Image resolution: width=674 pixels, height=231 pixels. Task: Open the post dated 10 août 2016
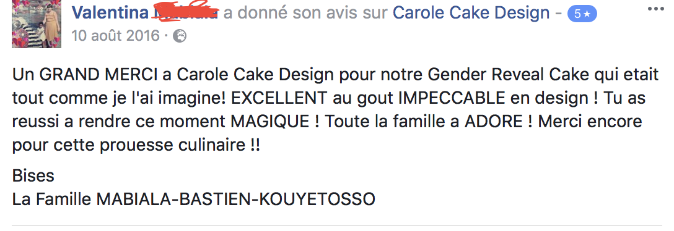coord(115,35)
